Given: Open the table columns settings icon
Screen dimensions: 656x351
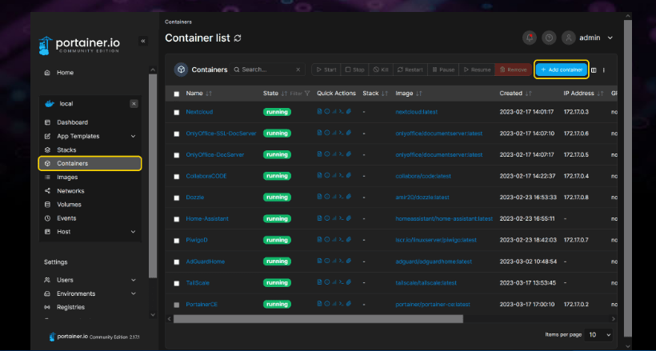Looking at the screenshot, I should [594, 70].
